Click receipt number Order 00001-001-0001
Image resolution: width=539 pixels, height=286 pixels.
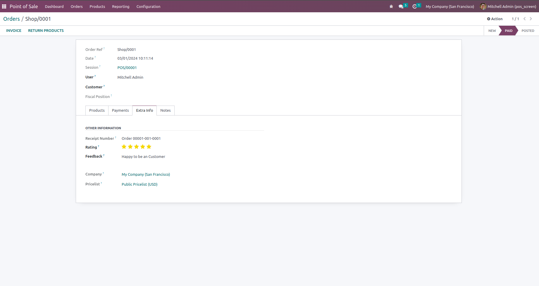(141, 138)
